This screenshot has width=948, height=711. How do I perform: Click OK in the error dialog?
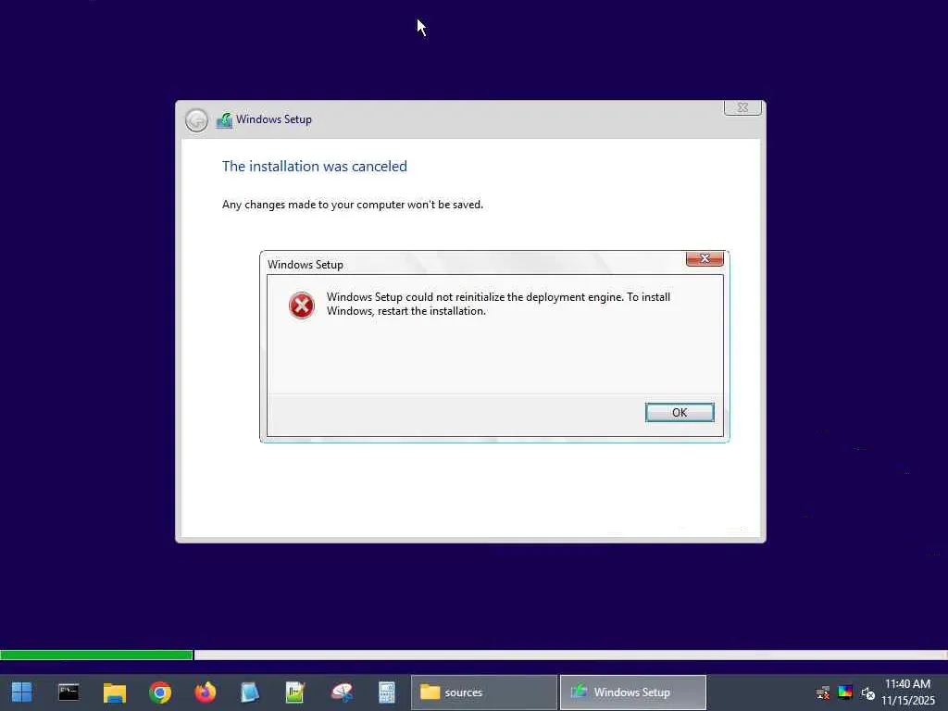[x=679, y=412]
